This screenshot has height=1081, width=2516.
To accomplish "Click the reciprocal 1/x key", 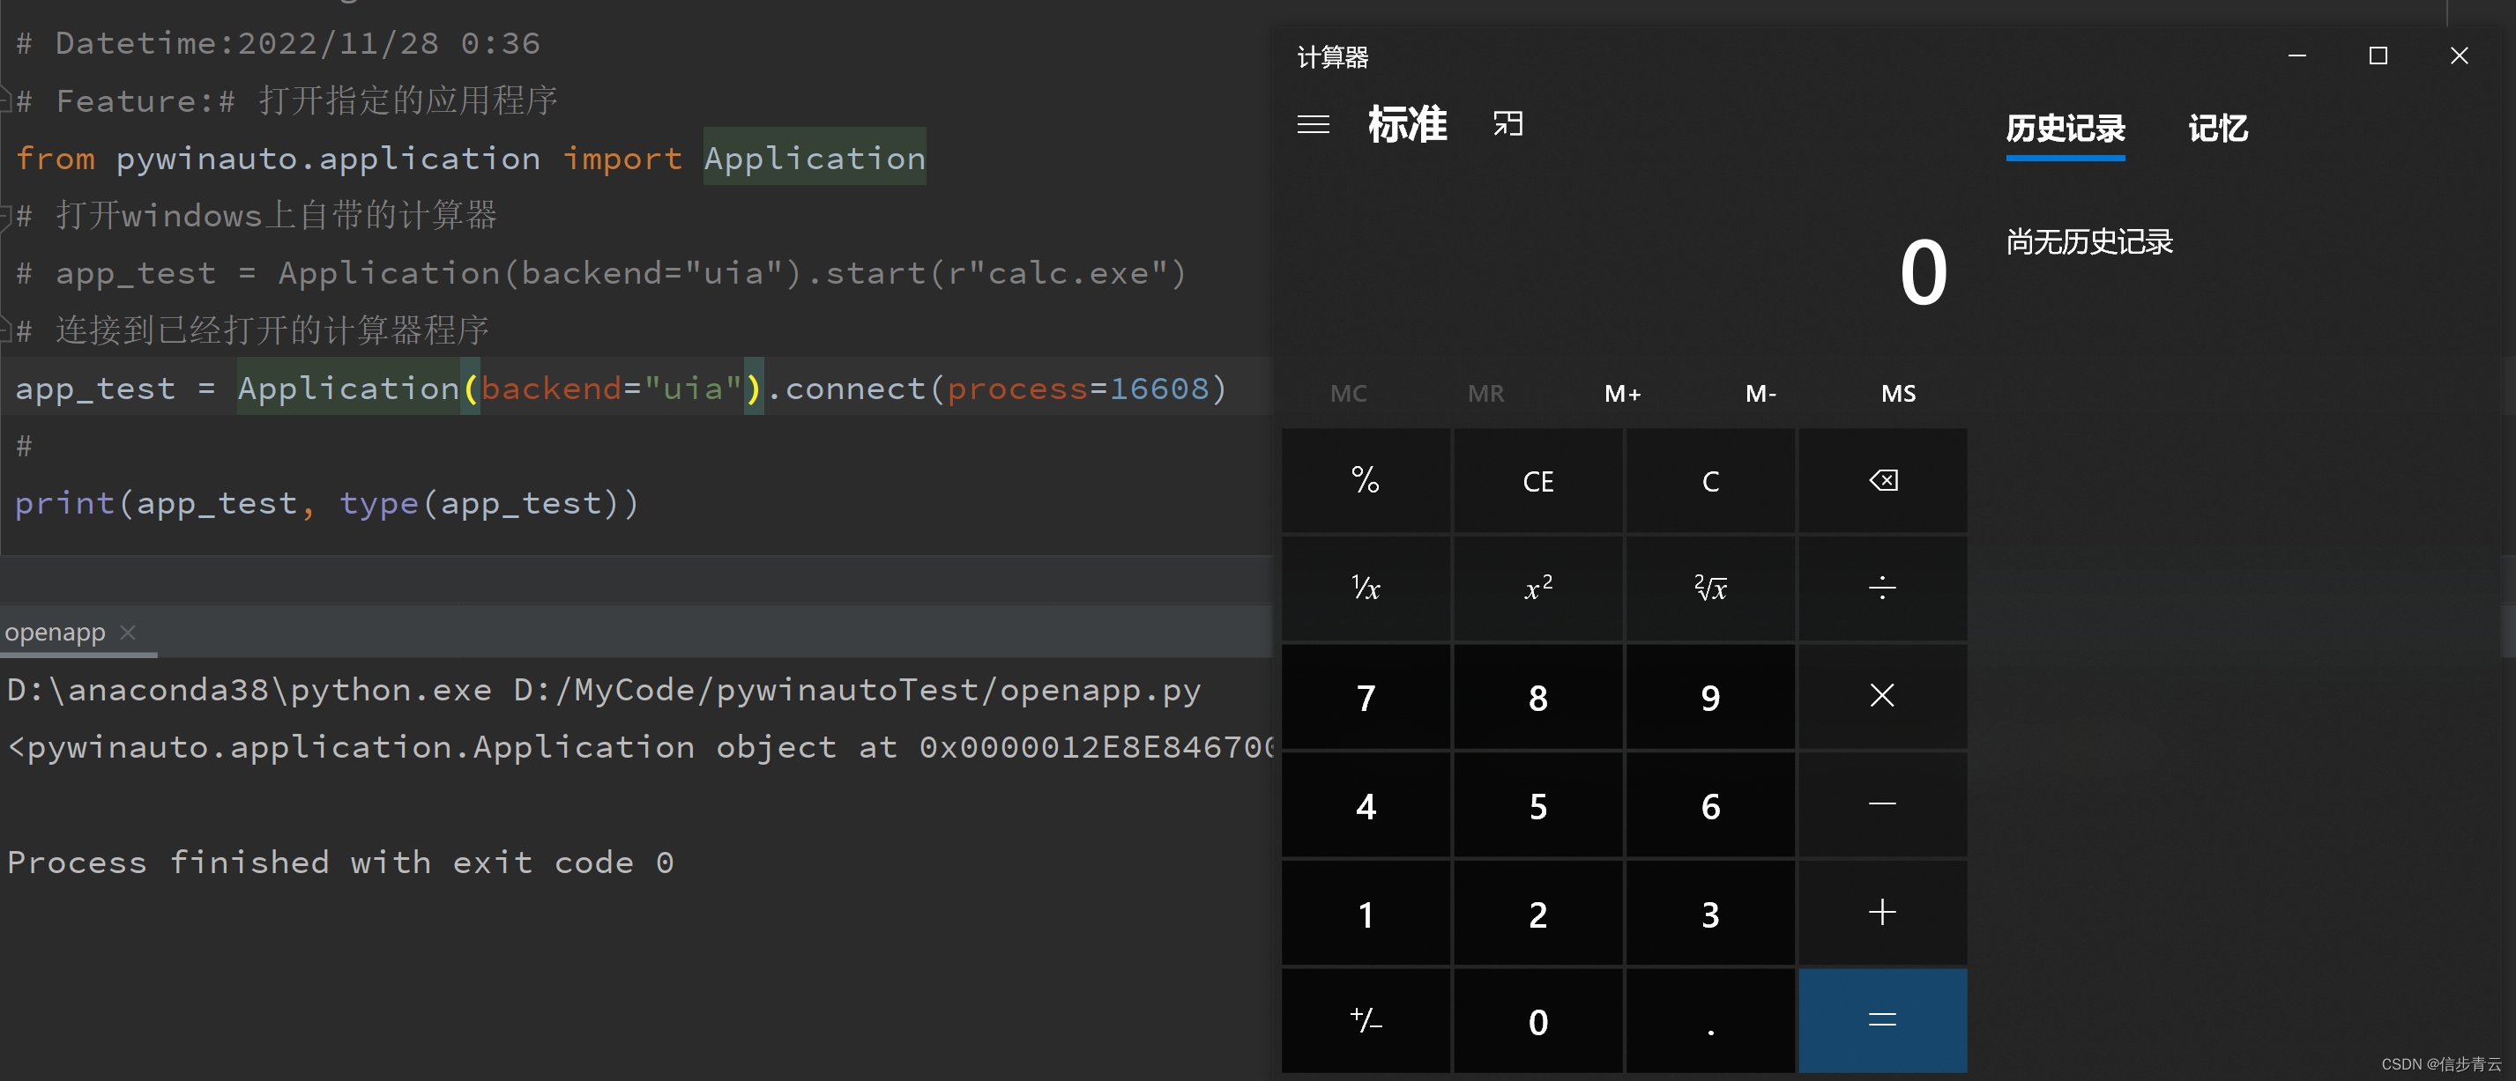I will tap(1365, 588).
